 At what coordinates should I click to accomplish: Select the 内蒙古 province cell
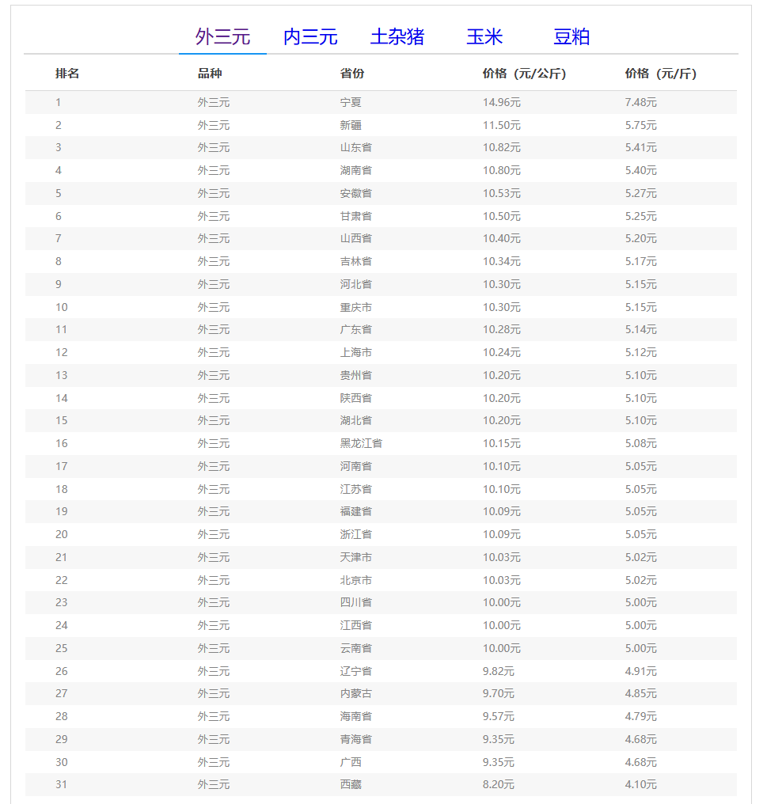click(355, 693)
